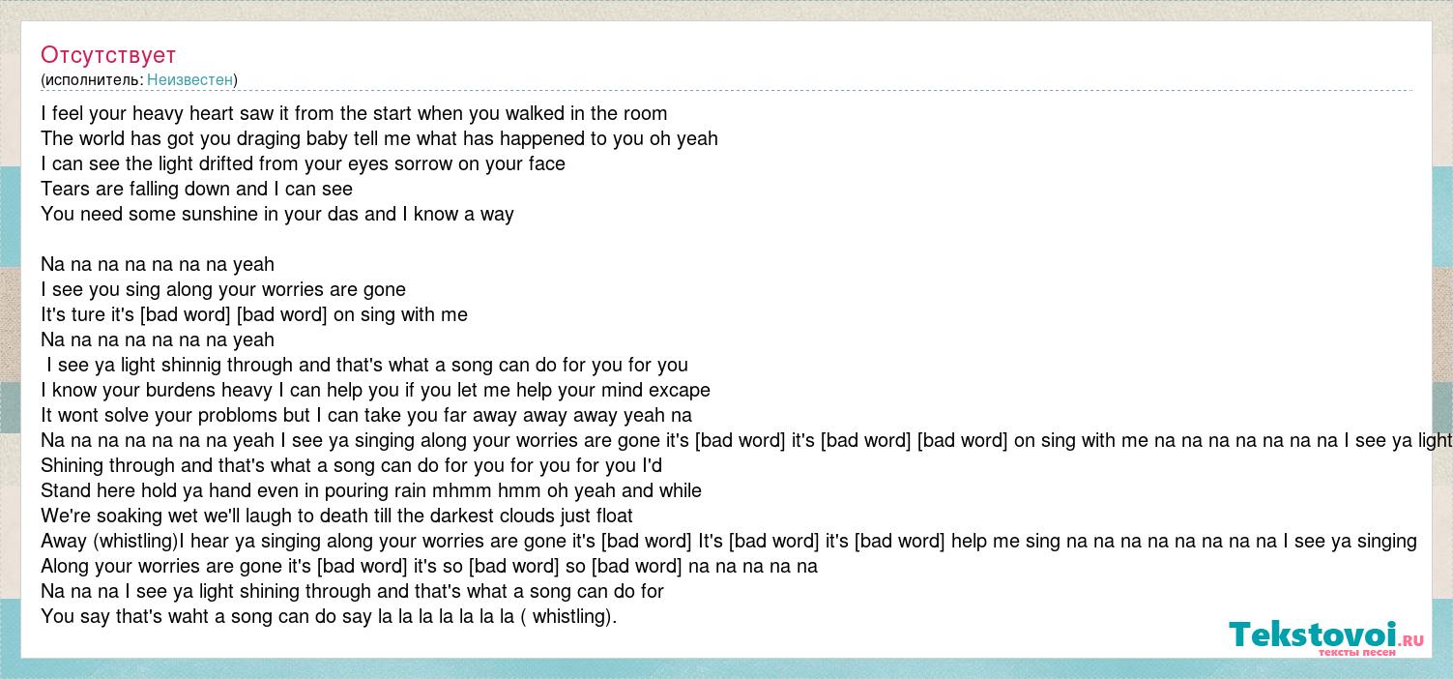Click the 'тексты песен' tagline under the logo

[1357, 653]
